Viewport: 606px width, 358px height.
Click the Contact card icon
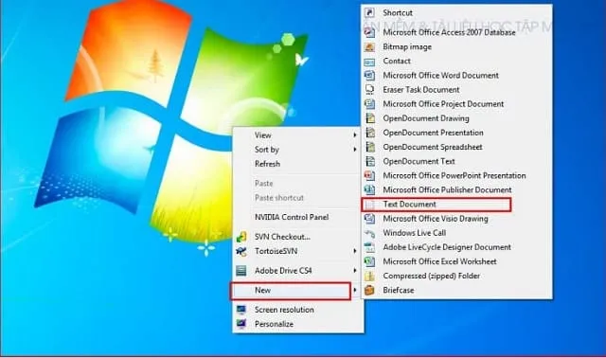[369, 61]
